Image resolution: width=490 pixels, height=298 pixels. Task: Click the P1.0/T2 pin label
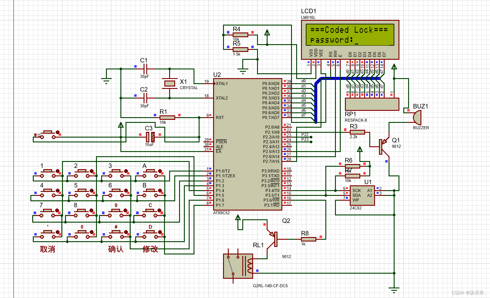223,171
